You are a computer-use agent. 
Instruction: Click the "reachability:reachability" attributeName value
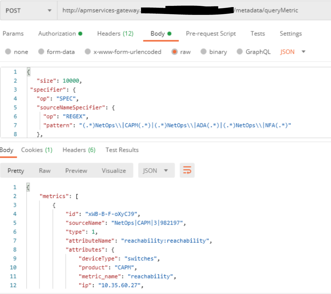[165, 241]
